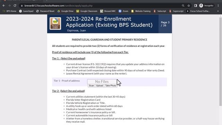The image size is (222, 125).
Task: Click Take Photo for Tier 1 proof
Action: [111, 86]
